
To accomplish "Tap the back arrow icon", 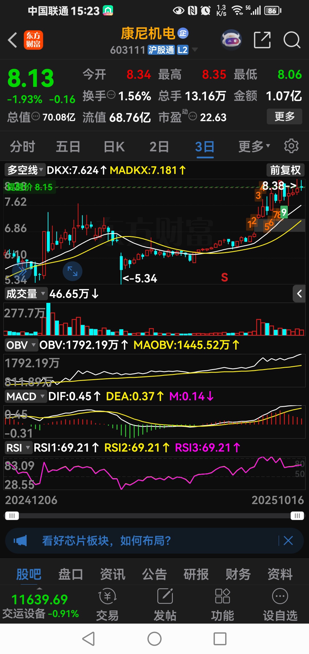I will (13, 40).
